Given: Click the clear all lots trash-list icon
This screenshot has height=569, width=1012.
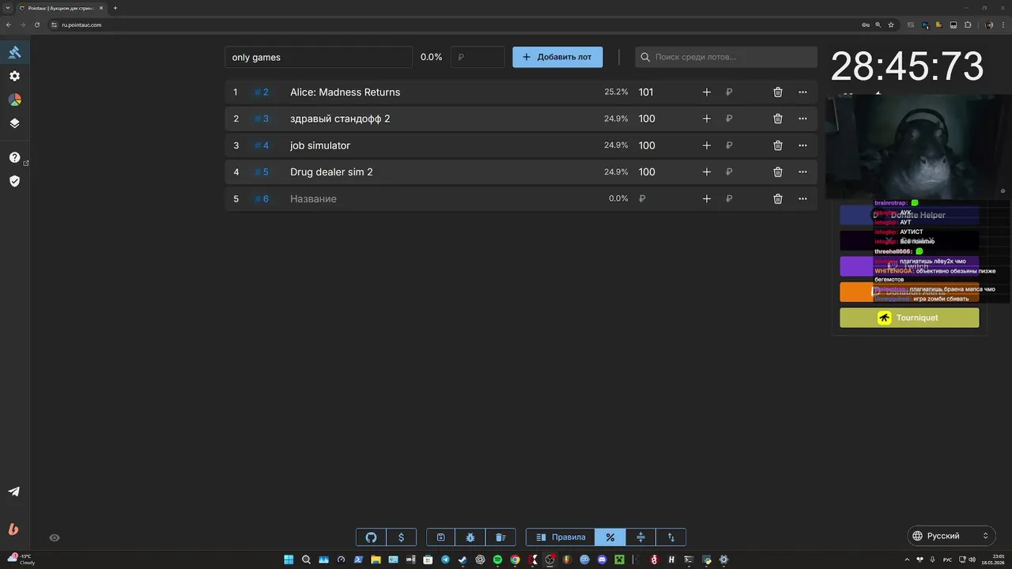Looking at the screenshot, I should coord(500,537).
